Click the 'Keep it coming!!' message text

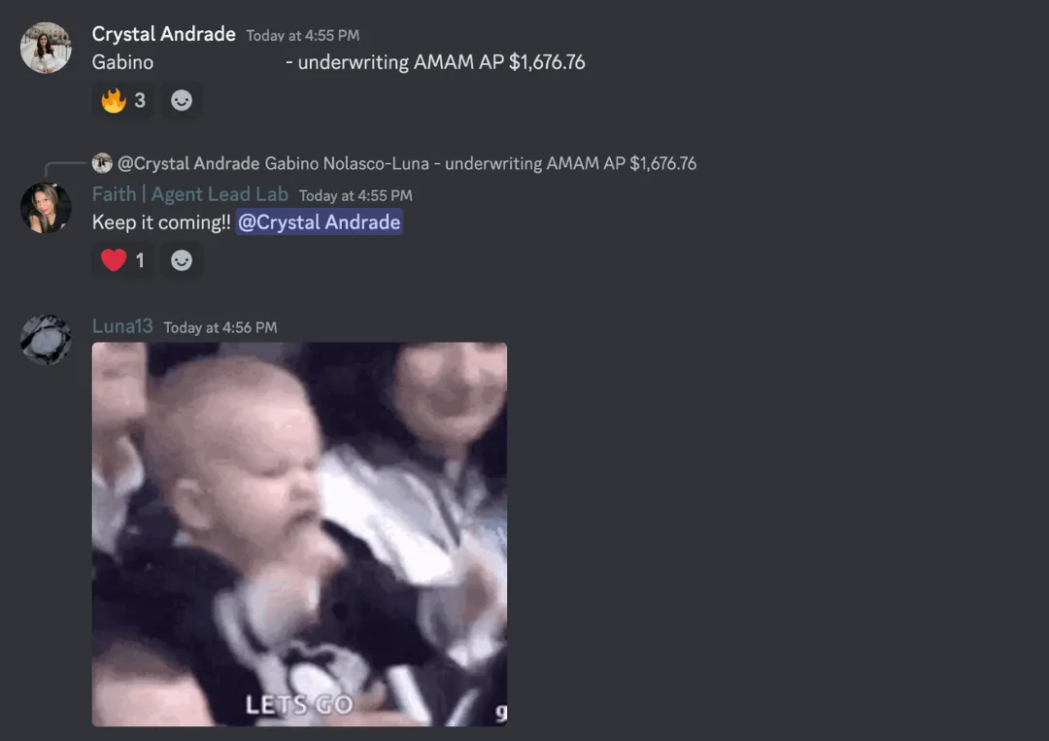coord(161,222)
